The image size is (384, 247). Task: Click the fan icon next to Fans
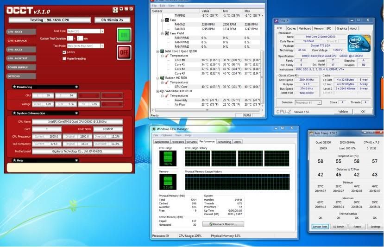coord(167,20)
